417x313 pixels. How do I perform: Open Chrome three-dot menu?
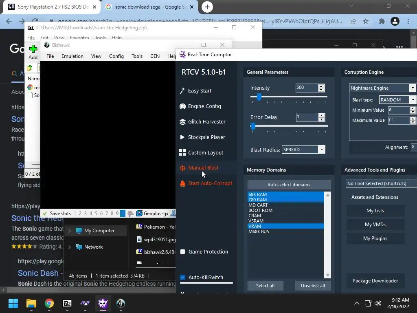click(x=408, y=21)
